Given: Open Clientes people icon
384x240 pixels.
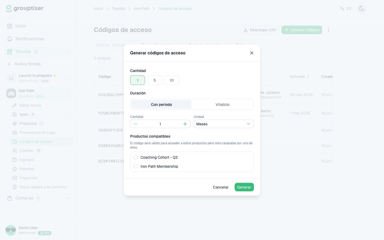Looking at the screenshot, I should coord(15,151).
